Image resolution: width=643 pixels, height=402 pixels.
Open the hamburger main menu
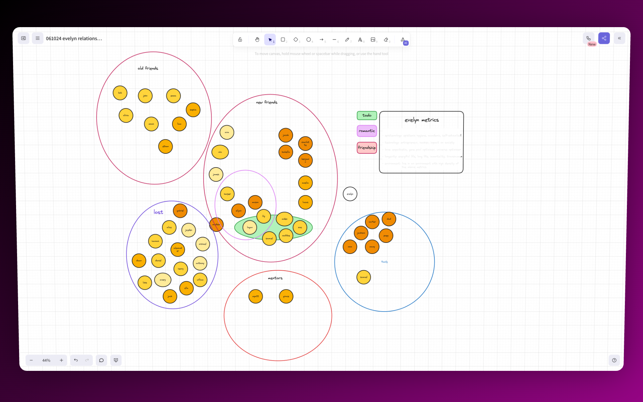point(38,38)
